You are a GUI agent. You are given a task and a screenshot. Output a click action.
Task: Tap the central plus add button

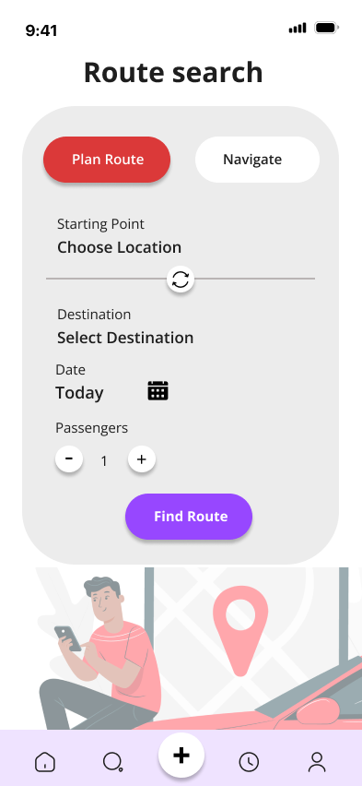pos(181,756)
